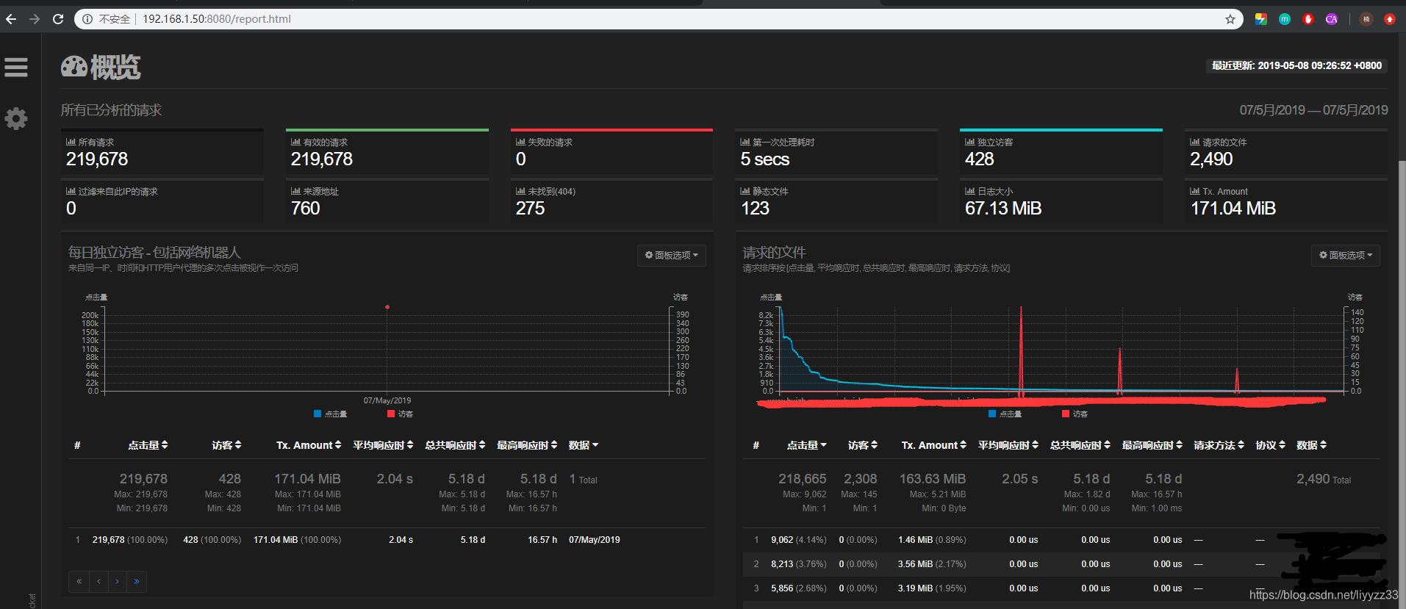Toggle red 访客 legend in visitors chart

pyautogui.click(x=401, y=414)
